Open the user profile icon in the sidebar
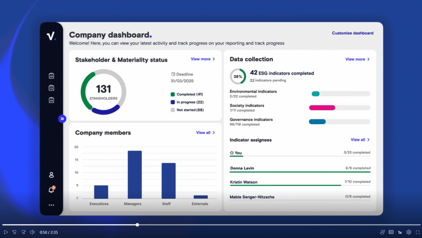 coord(52,175)
